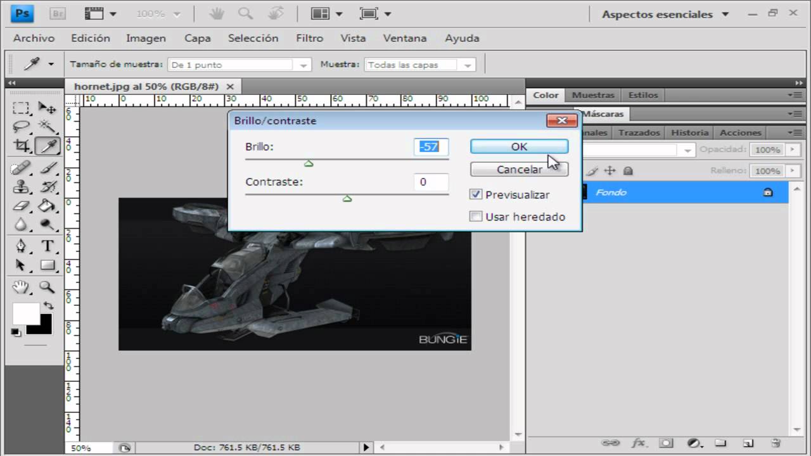
Task: Click the create new layer icon
Action: coord(748,443)
